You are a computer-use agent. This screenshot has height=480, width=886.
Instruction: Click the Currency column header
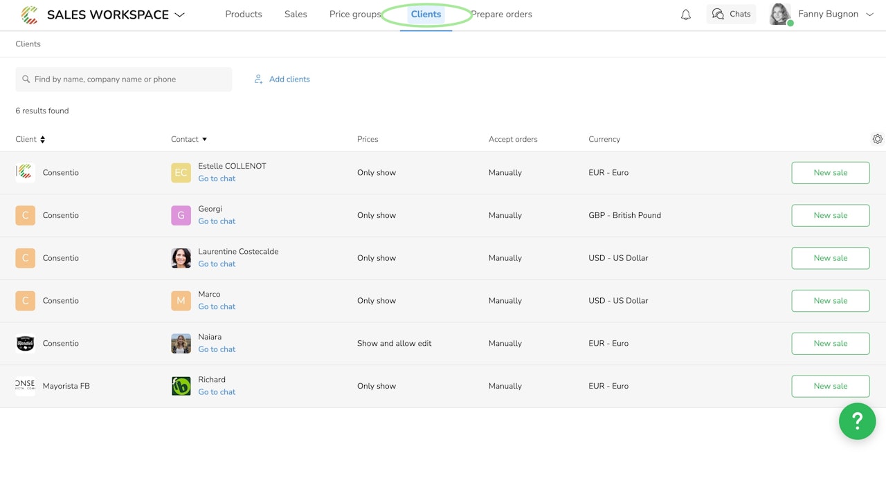coord(604,139)
